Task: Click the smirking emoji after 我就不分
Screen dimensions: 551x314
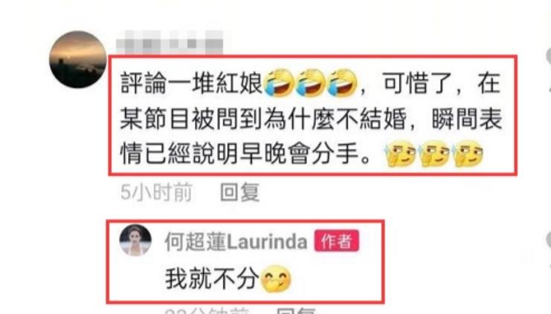Action: (x=276, y=279)
